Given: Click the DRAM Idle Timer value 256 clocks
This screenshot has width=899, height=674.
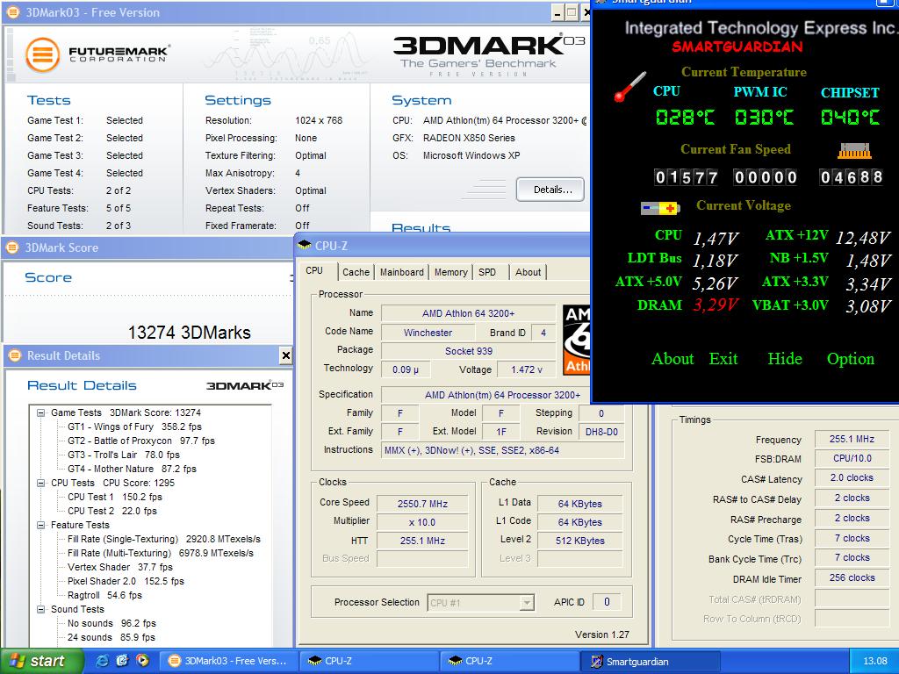Looking at the screenshot, I should 852,577.
